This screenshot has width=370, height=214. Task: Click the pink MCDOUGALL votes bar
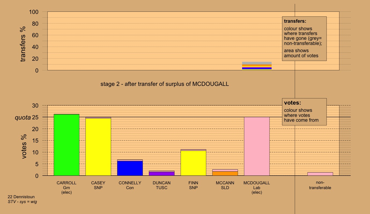pos(257,146)
